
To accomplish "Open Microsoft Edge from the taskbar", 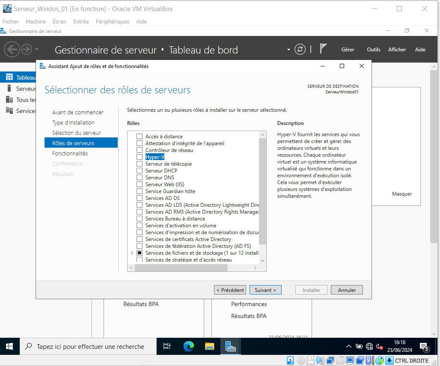I will [188, 346].
